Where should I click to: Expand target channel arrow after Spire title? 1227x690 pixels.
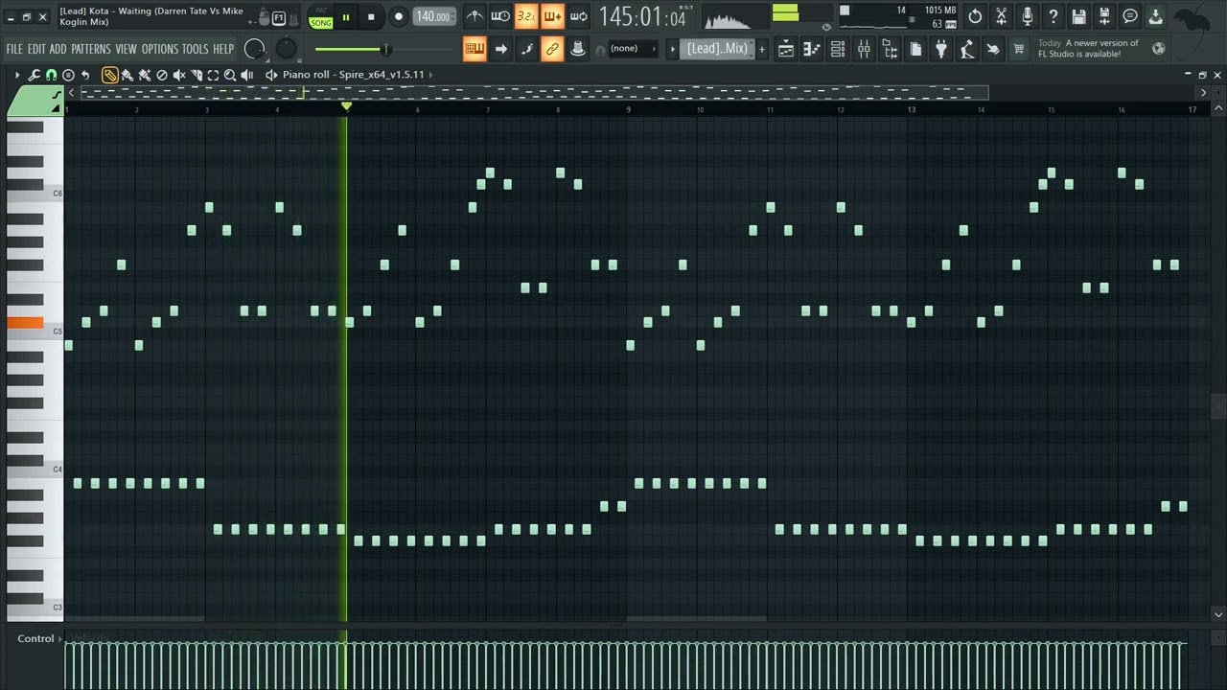(431, 75)
